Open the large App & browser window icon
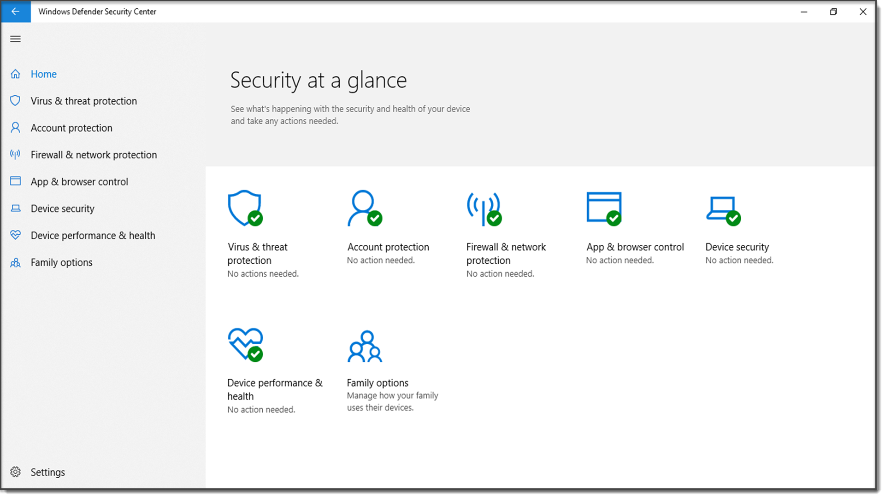 (604, 209)
